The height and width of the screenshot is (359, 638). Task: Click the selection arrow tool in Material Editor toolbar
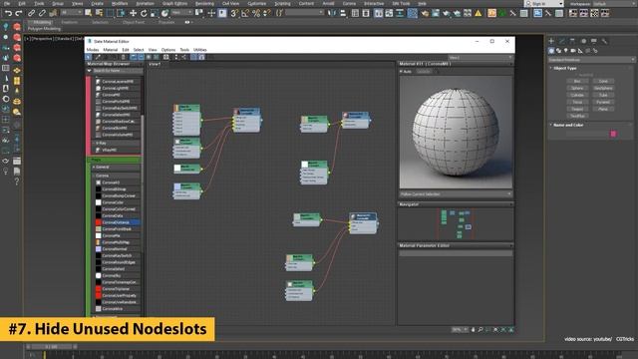89,58
